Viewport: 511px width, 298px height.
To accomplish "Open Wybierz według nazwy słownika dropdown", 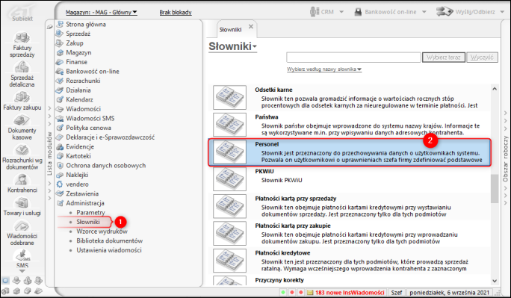I will pyautogui.click(x=324, y=69).
